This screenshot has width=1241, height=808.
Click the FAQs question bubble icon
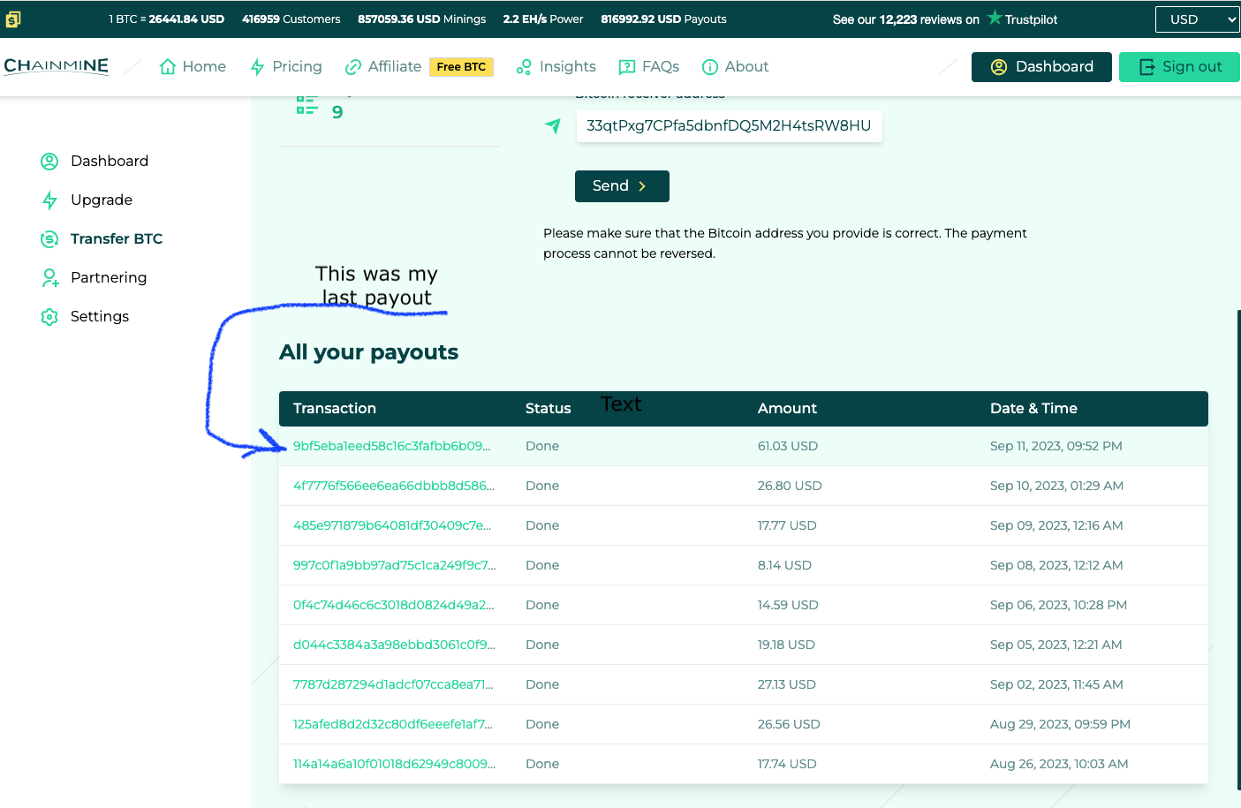click(627, 67)
